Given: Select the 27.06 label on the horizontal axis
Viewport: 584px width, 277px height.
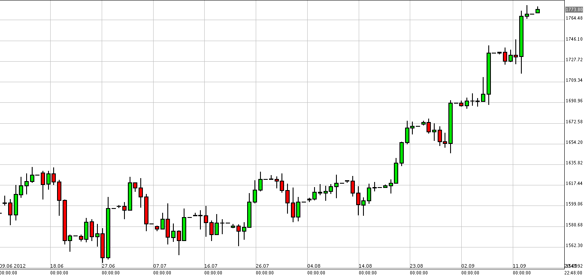Looking at the screenshot, I should [109, 265].
